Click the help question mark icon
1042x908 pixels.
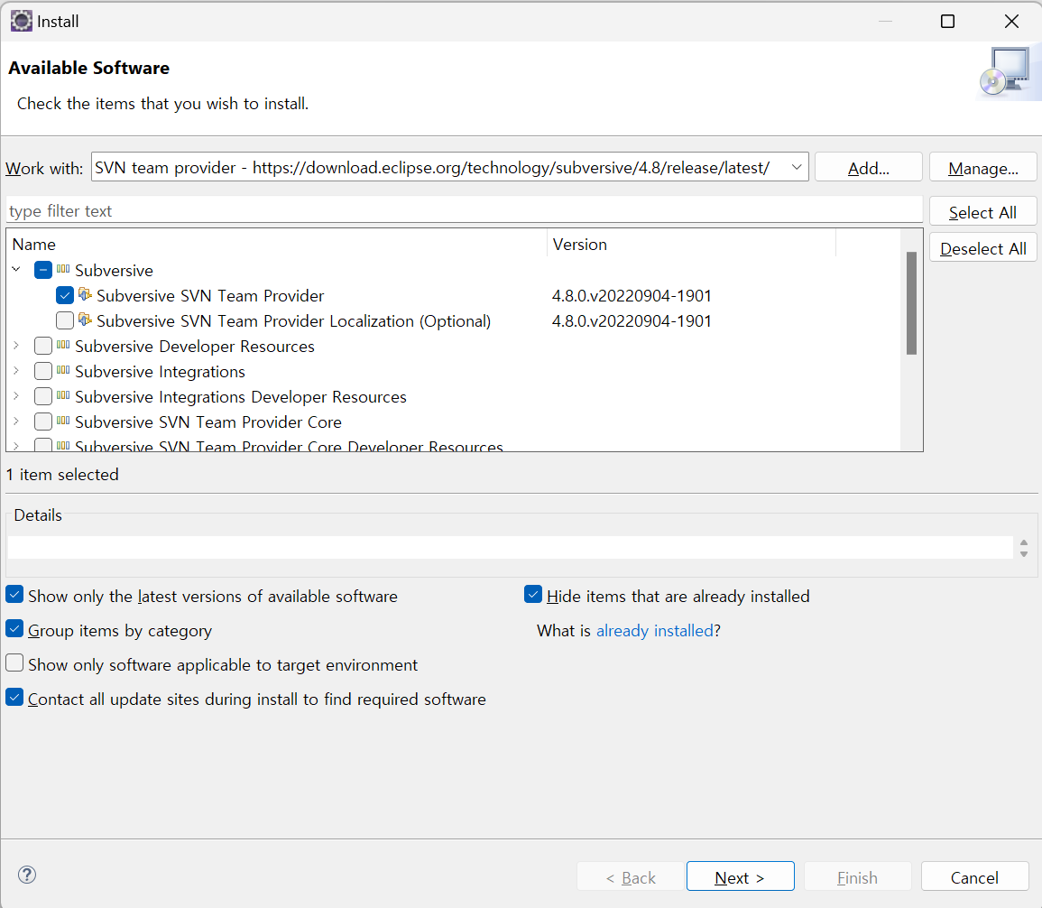pyautogui.click(x=27, y=875)
